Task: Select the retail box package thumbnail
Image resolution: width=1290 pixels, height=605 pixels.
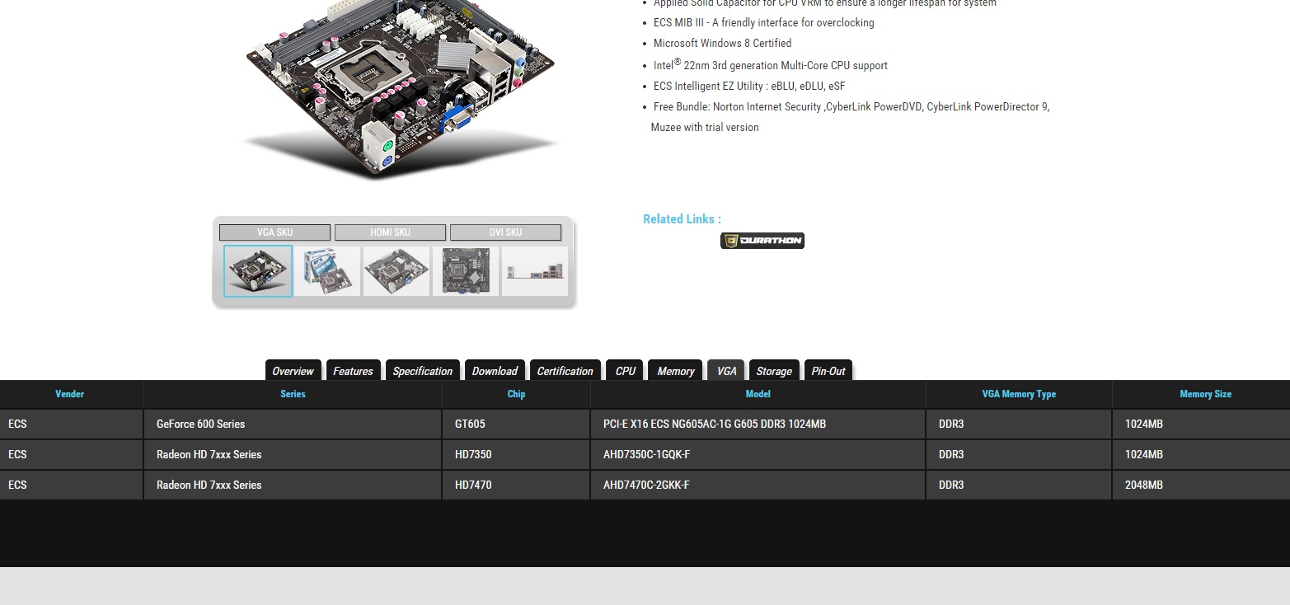Action: (x=327, y=271)
